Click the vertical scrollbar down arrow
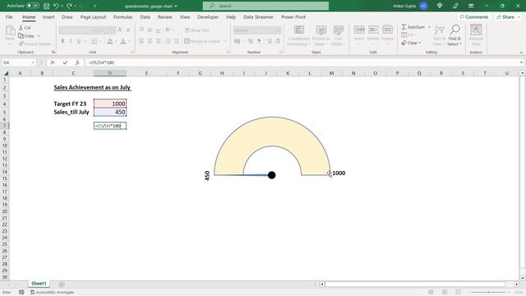The height and width of the screenshot is (296, 526). click(x=523, y=278)
